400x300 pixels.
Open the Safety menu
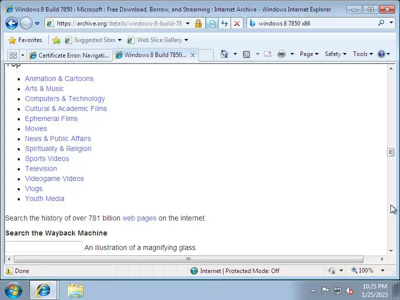335,54
